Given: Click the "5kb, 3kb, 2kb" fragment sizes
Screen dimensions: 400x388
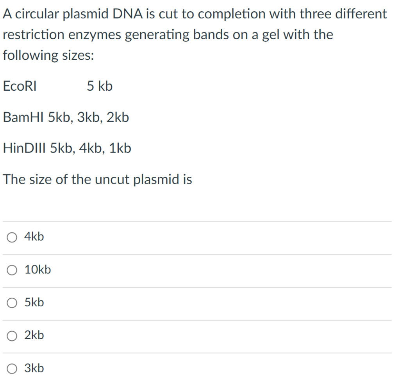Looking at the screenshot, I should 88,117.
